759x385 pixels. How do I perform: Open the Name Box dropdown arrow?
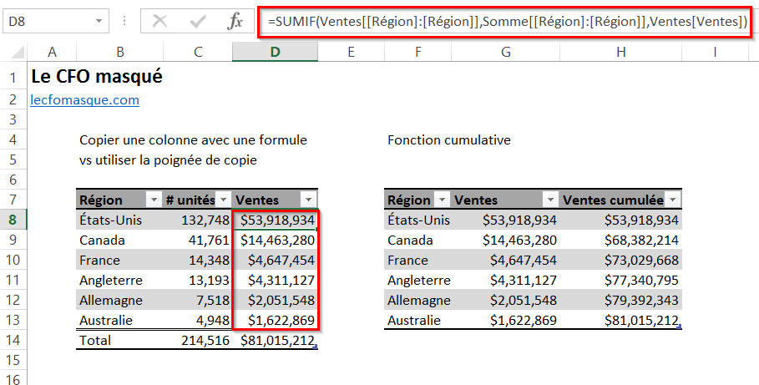(99, 22)
